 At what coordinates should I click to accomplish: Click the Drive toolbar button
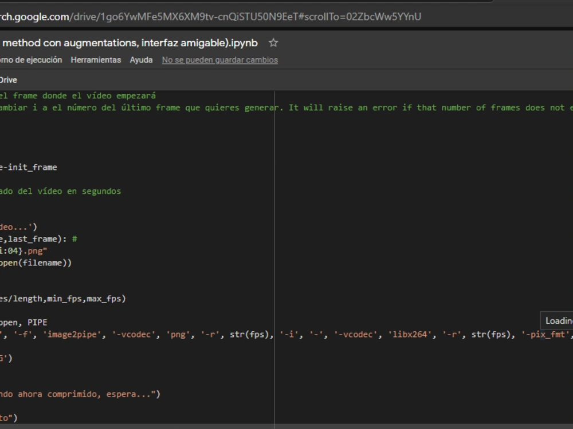click(x=9, y=80)
